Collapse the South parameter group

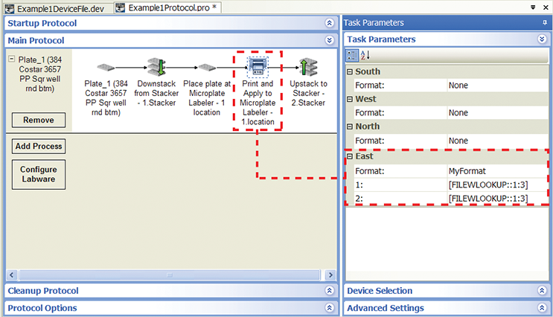(x=351, y=72)
